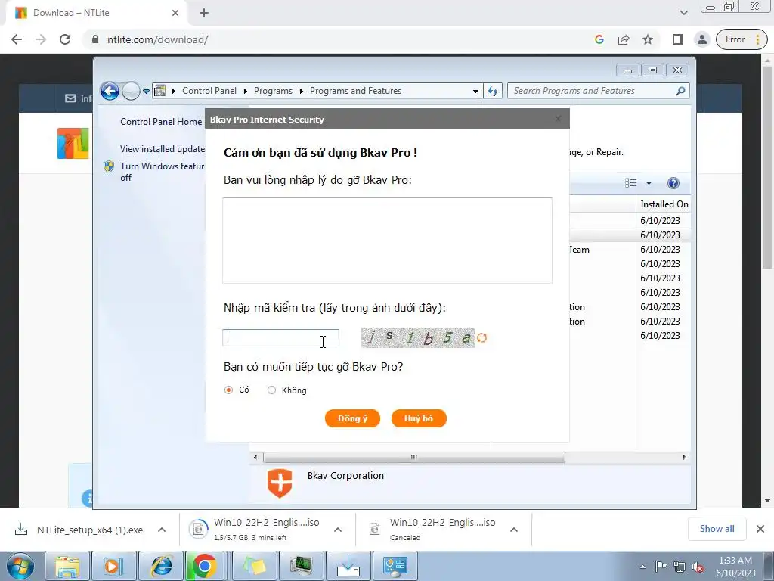Click the shield icon beside Turn Windows features
Viewport: 774px width, 581px height.
(x=109, y=166)
